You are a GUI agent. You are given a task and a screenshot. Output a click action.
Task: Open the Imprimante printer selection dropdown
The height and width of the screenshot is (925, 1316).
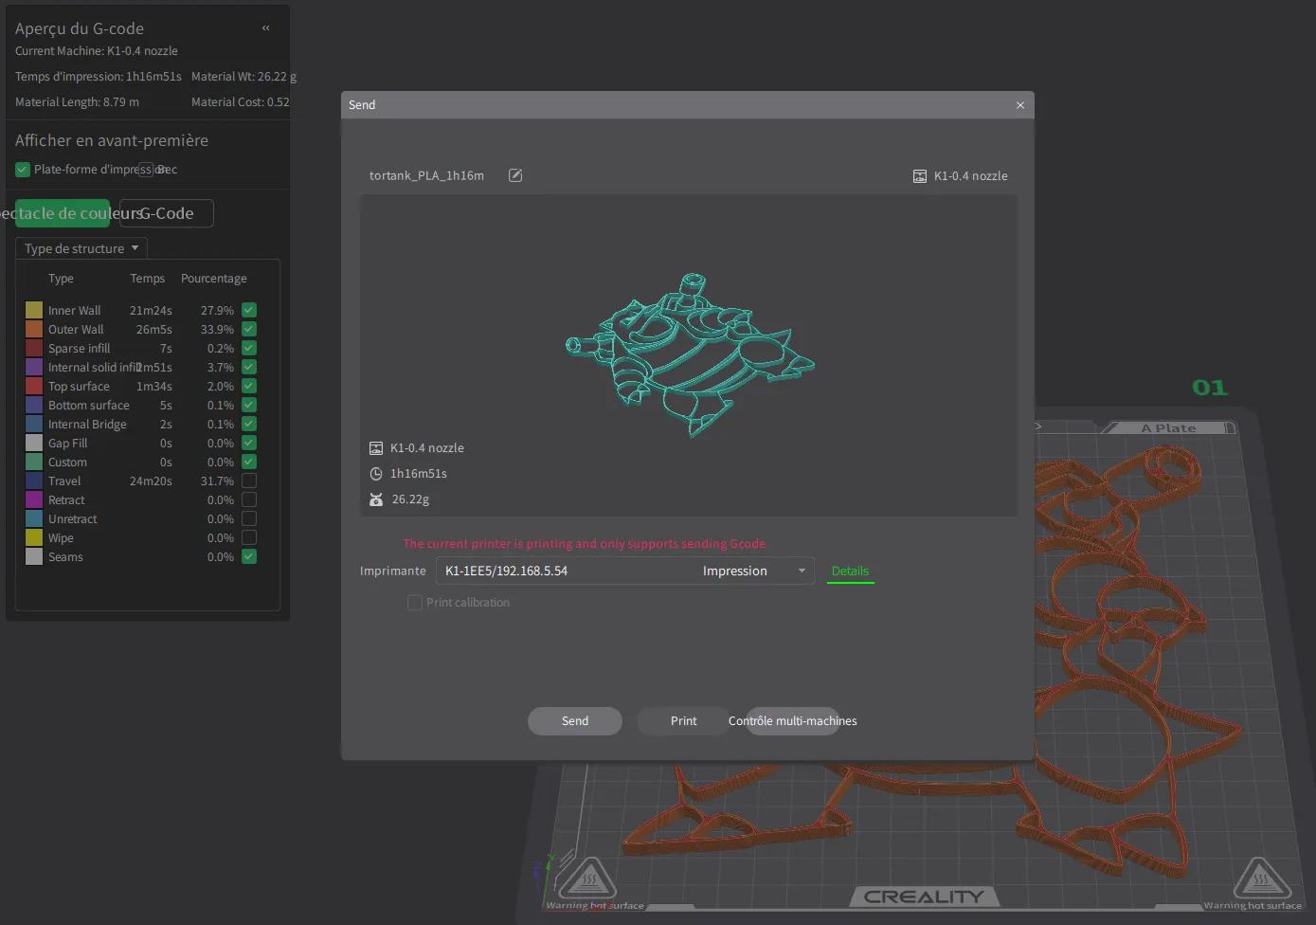624,571
